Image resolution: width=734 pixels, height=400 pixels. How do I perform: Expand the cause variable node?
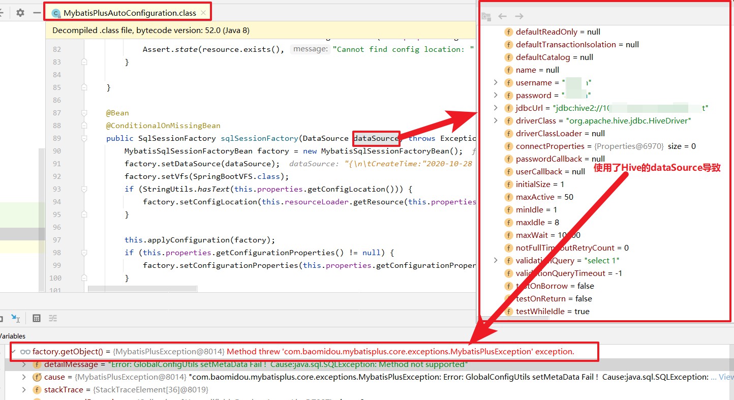pos(24,377)
